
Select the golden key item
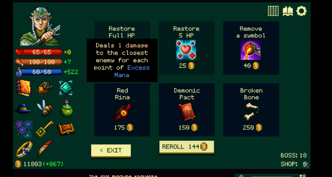tap(44, 129)
